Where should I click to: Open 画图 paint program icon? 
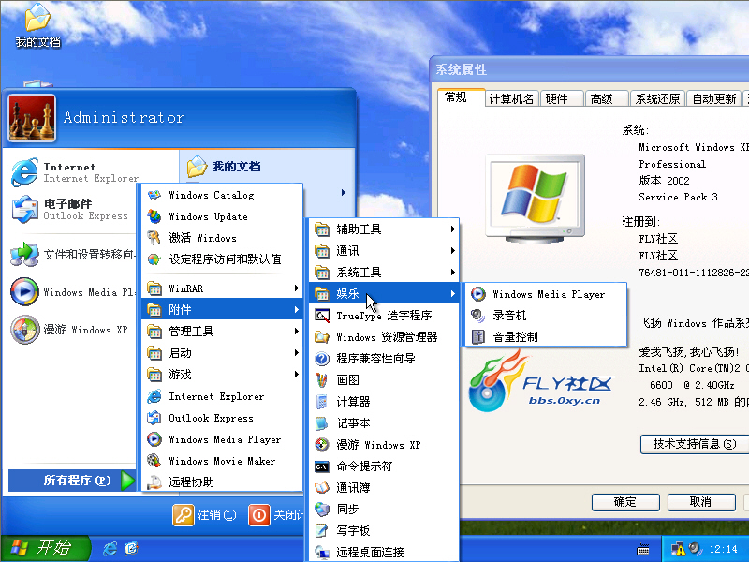click(x=322, y=380)
